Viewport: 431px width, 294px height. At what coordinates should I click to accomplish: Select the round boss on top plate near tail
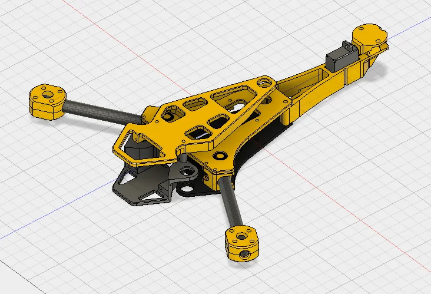coord(264,82)
